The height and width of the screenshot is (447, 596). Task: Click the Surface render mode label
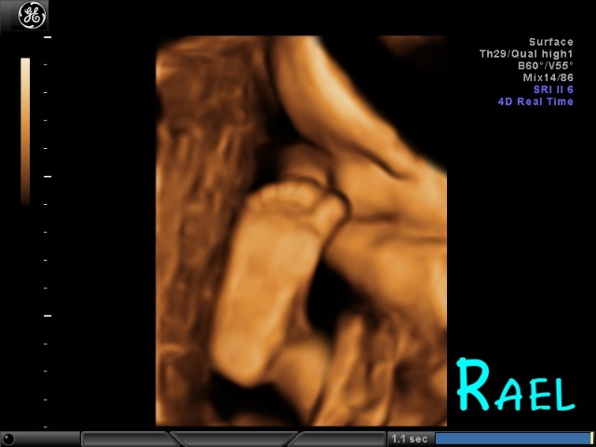click(x=550, y=42)
